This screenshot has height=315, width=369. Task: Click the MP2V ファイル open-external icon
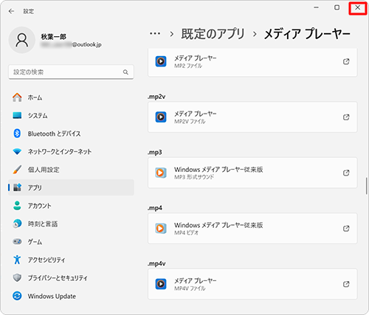(x=346, y=117)
